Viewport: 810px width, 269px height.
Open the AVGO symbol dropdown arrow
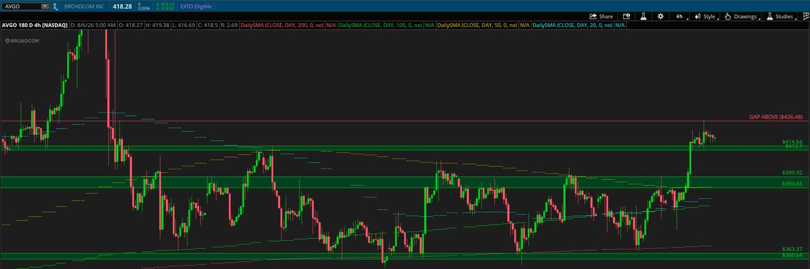click(45, 6)
